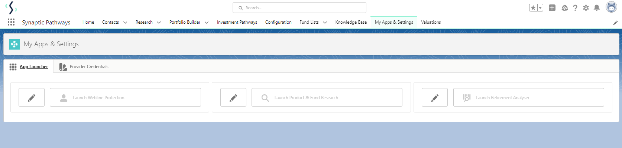Expand the Portfolio Builder menu chevron

(207, 23)
